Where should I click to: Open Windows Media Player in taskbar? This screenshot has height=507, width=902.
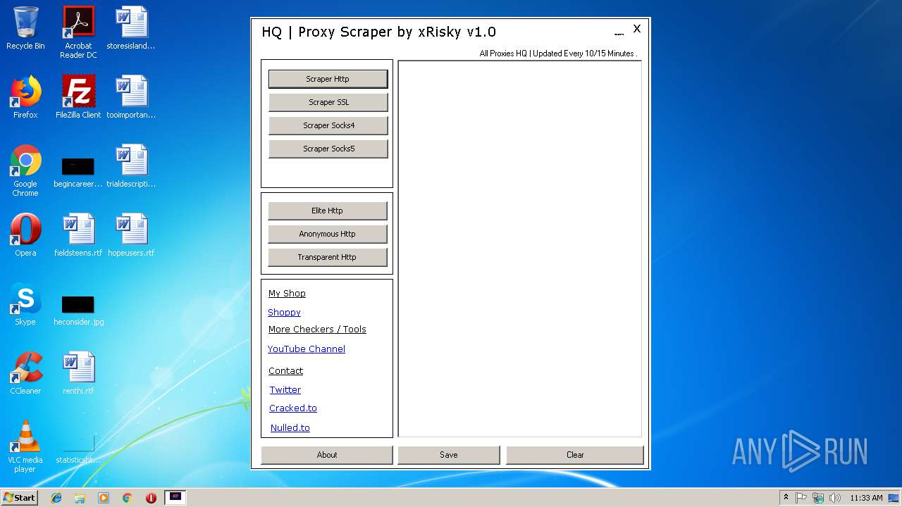104,498
